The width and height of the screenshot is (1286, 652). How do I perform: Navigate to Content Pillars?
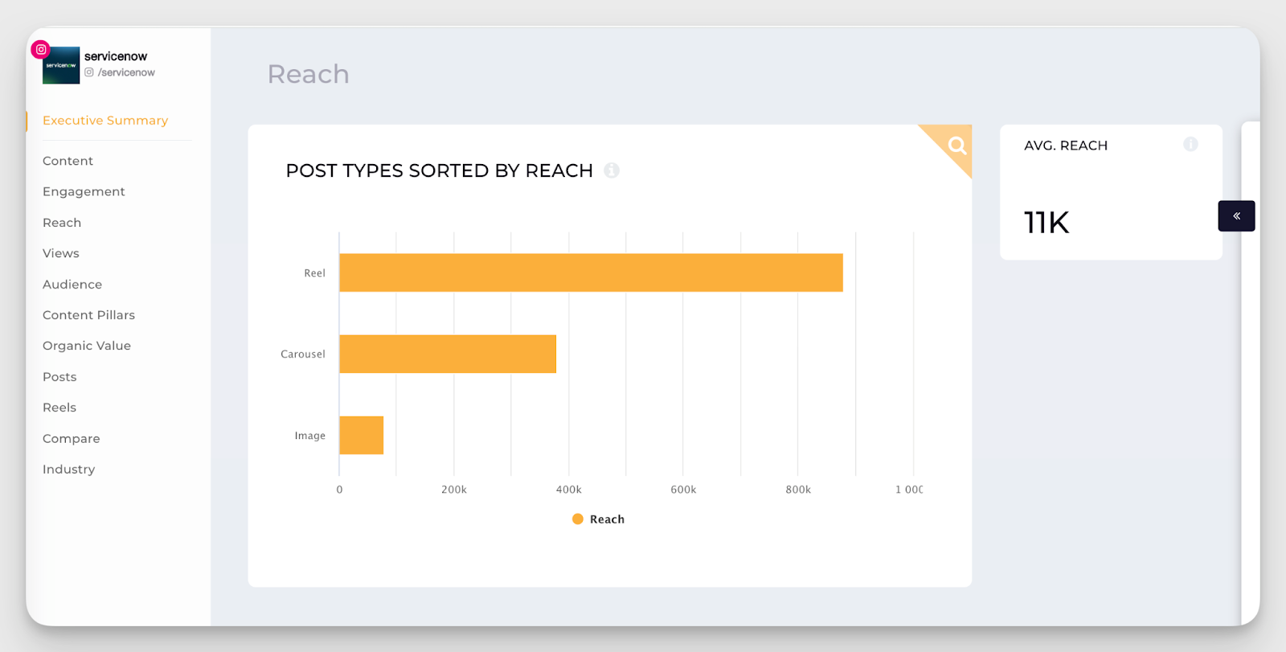(x=88, y=315)
